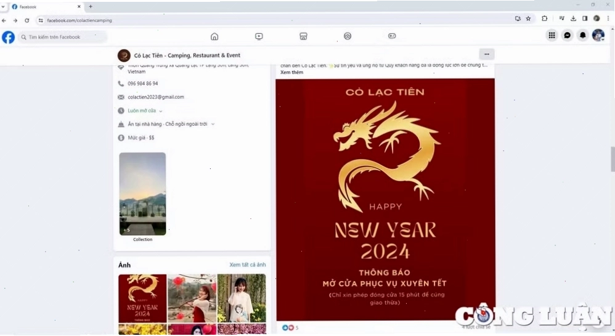Click the address bar URL
The width and height of the screenshot is (615, 336).
(79, 20)
